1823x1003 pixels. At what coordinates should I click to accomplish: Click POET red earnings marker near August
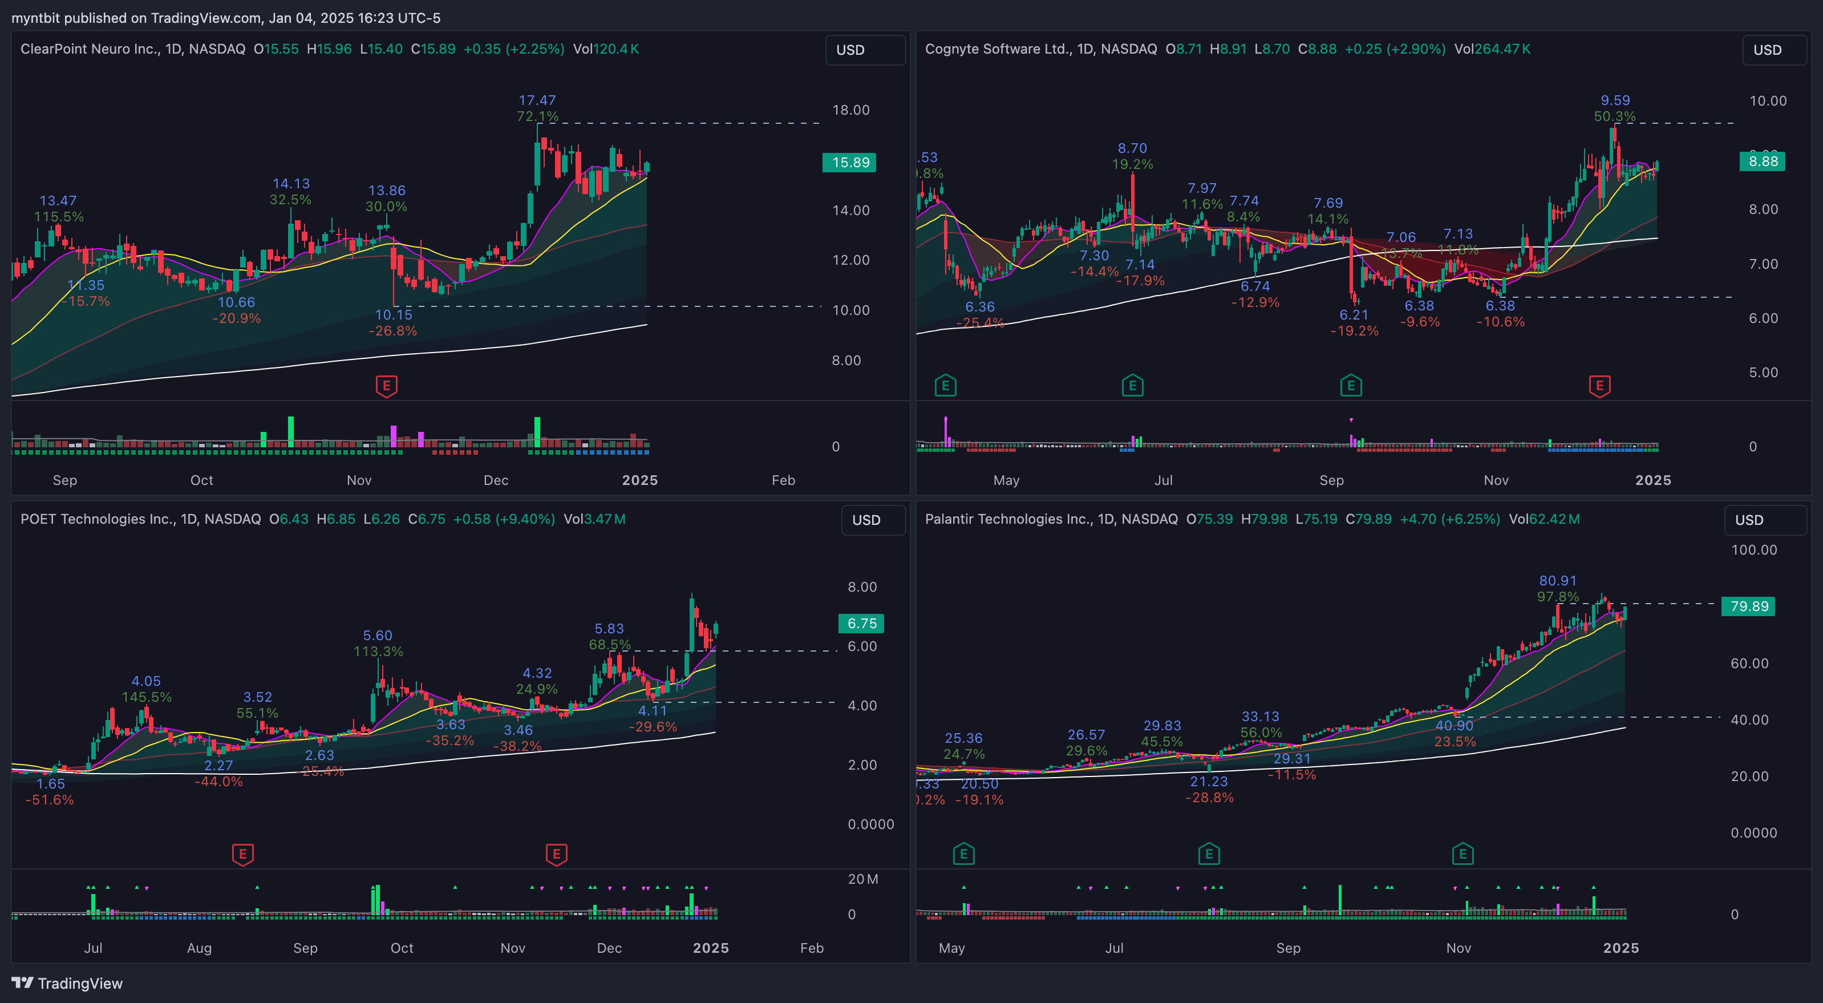coord(243,854)
